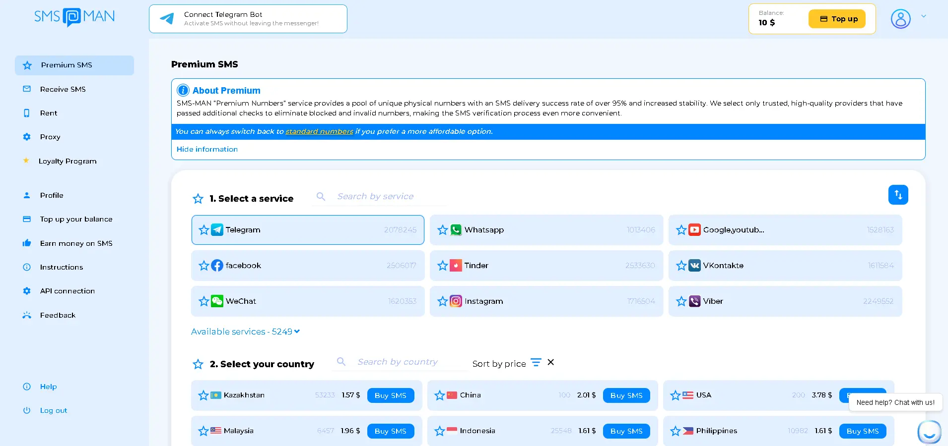The height and width of the screenshot is (446, 948).
Task: Expand Available services - 5249
Action: pyautogui.click(x=245, y=332)
